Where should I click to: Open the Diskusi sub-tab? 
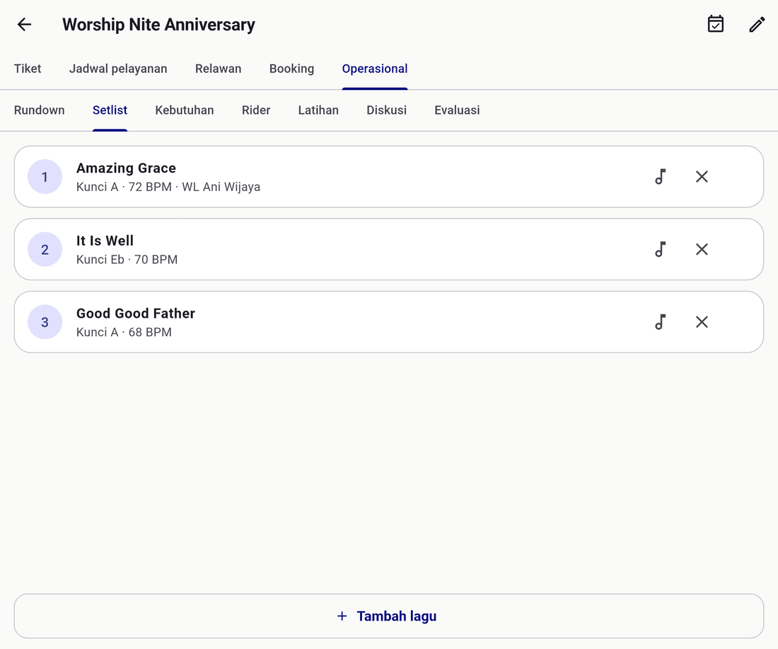(x=386, y=110)
